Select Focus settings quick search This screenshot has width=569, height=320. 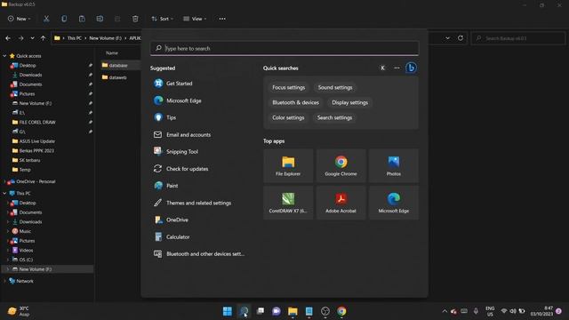coord(289,87)
